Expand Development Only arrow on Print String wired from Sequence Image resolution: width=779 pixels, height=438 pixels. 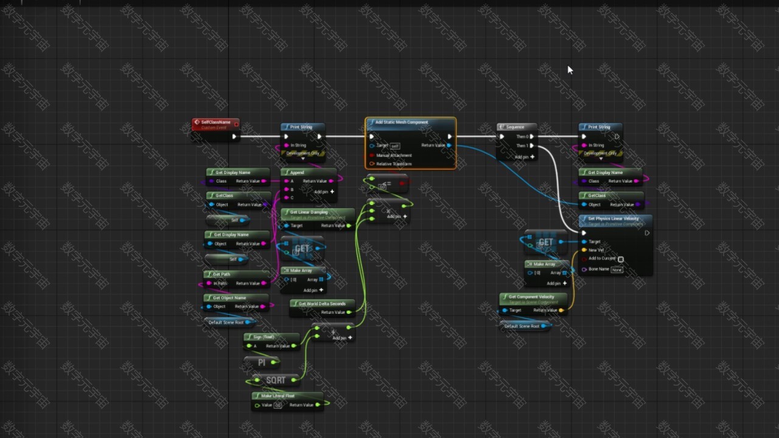(600, 159)
